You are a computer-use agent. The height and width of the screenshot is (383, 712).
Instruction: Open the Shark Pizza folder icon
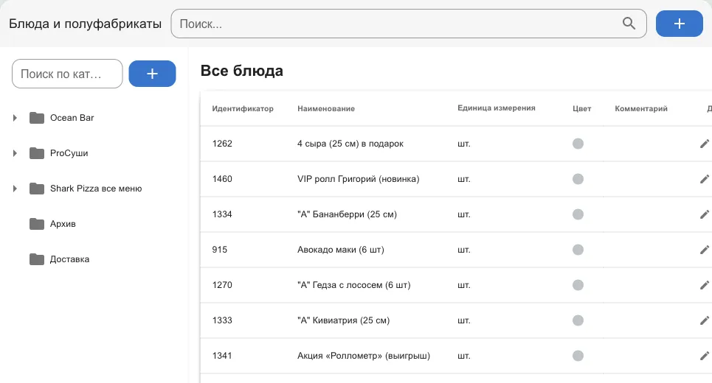click(37, 189)
